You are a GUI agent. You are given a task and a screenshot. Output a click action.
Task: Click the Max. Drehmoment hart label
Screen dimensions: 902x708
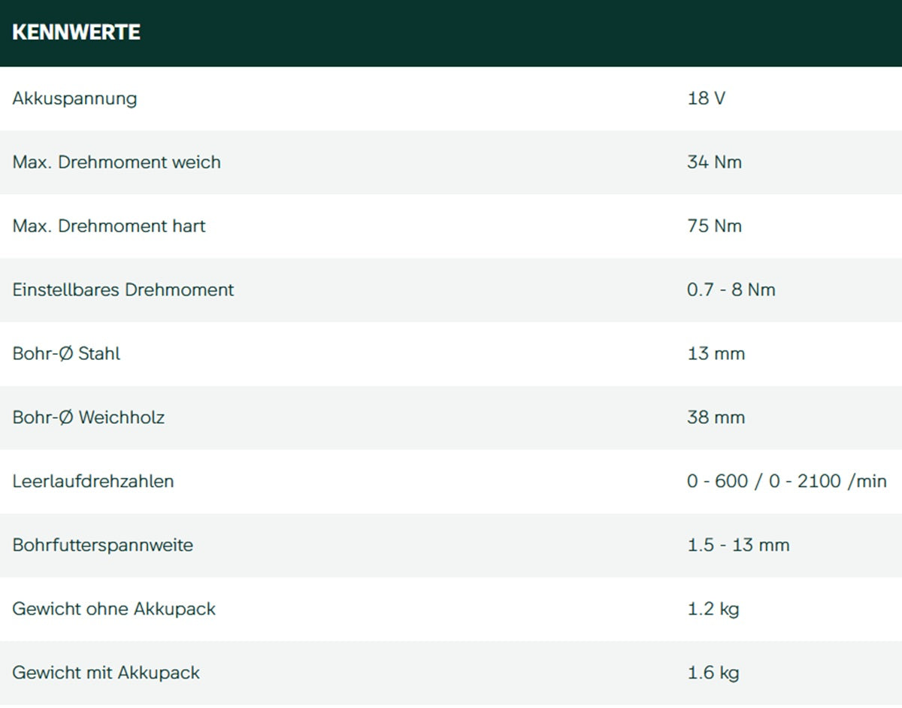[109, 226]
